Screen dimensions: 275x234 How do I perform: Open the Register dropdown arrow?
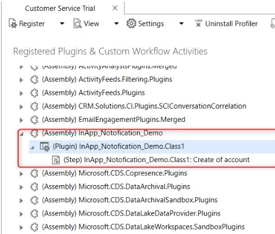pos(62,24)
